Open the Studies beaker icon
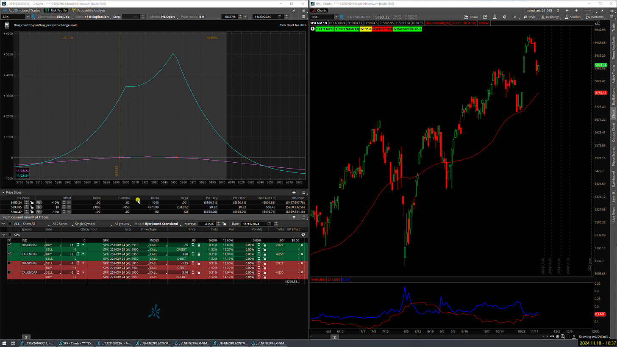Viewport: 617px width, 347px height. click(x=566, y=17)
